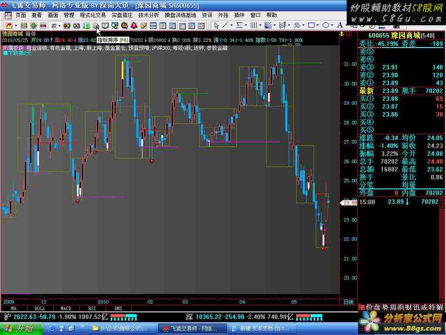Switch to the MACD indicator tab
446x335 pixels.
(66, 308)
